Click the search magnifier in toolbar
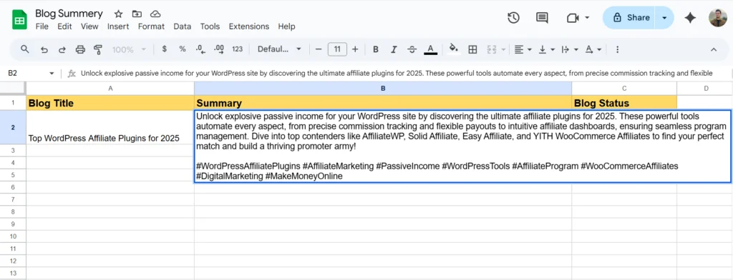 25,49
